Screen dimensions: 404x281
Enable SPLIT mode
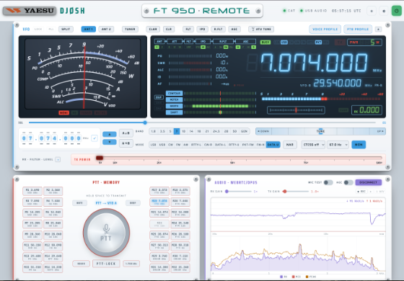pyautogui.click(x=66, y=29)
